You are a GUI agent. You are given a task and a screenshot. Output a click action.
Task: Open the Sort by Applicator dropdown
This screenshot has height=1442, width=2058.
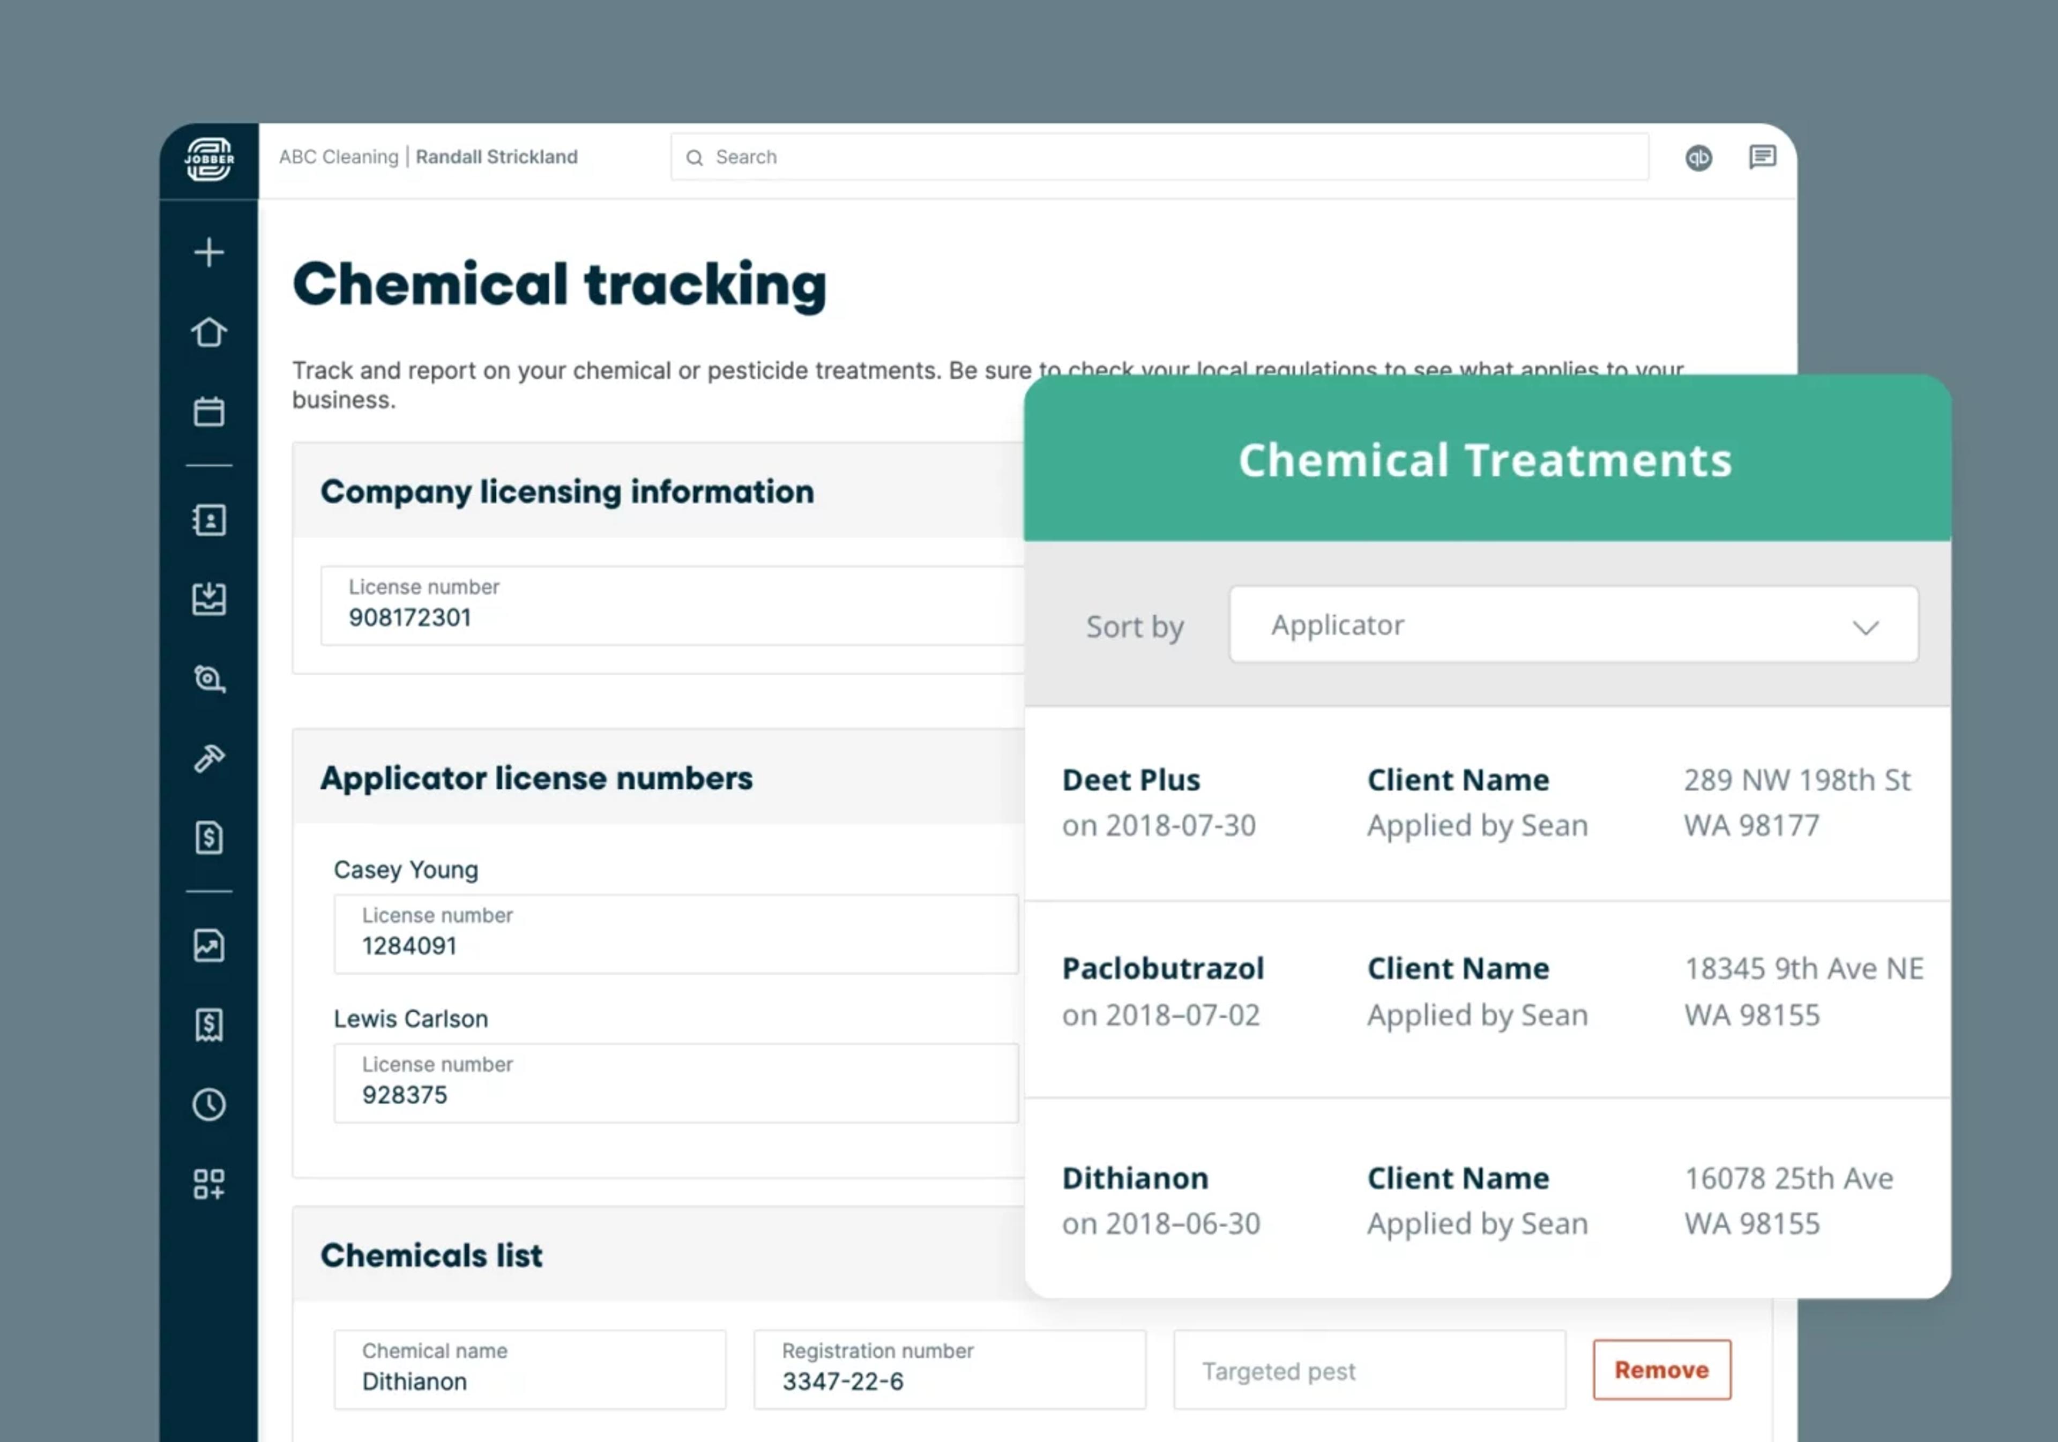[x=1574, y=625]
